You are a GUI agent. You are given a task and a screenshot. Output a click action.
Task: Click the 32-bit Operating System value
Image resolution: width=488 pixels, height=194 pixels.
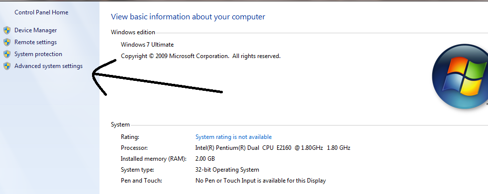coord(227,170)
